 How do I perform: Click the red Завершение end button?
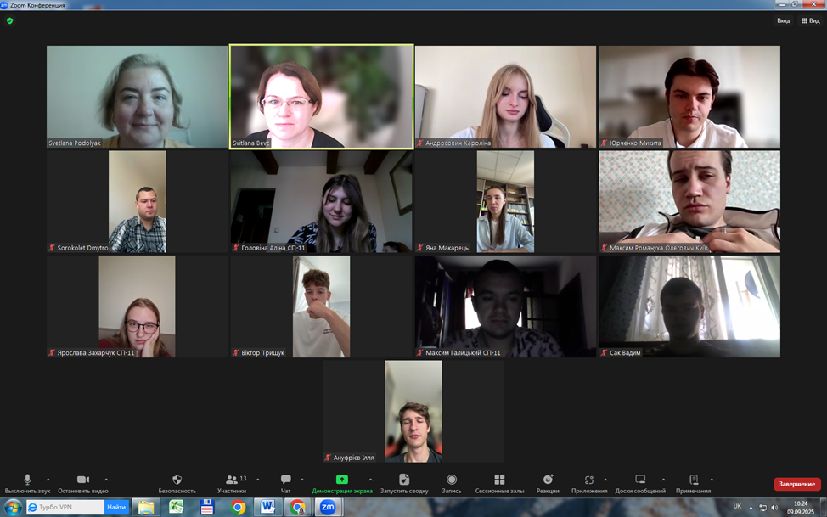click(x=797, y=484)
